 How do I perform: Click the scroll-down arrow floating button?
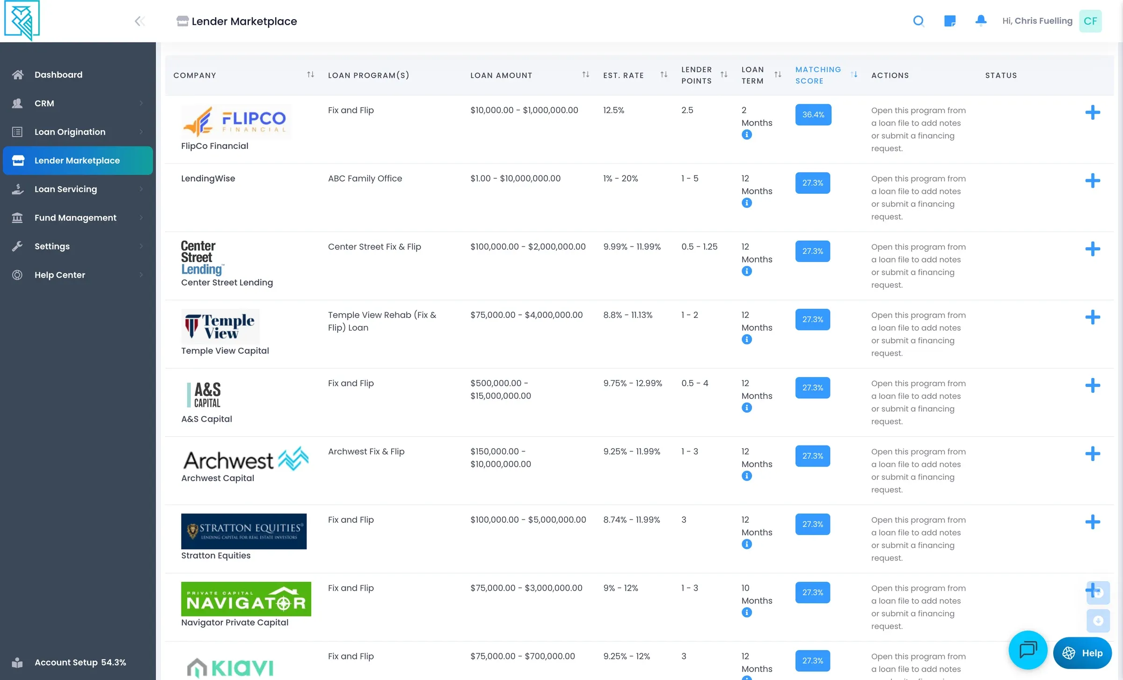pos(1098,621)
